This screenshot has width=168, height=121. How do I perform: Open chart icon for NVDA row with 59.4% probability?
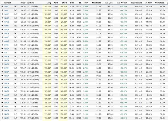16,18
